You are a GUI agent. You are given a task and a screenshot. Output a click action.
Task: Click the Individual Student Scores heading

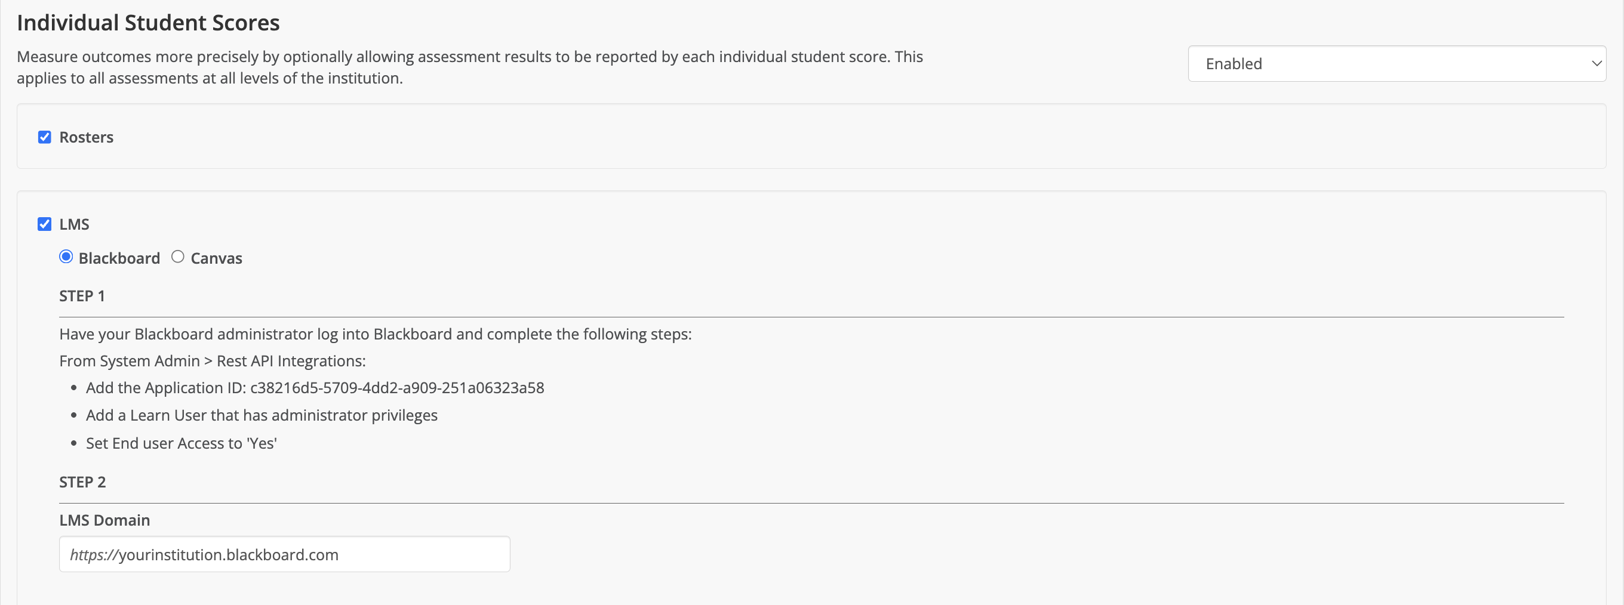(x=149, y=22)
